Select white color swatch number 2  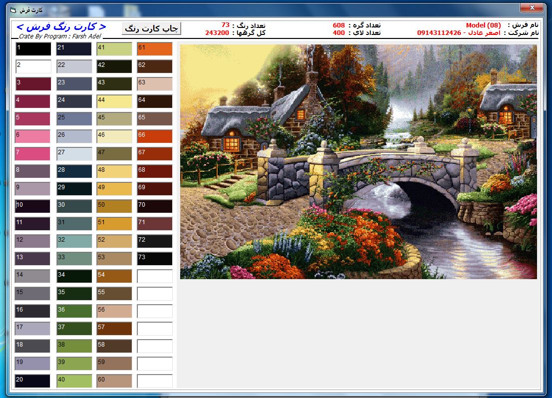pos(33,66)
